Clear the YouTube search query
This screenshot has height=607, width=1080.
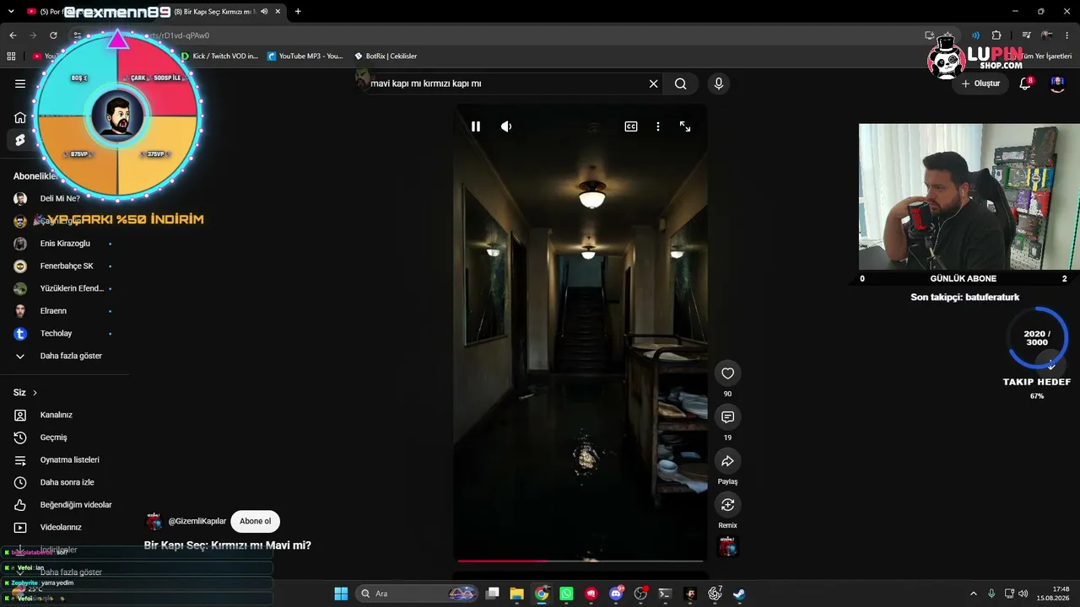click(653, 83)
